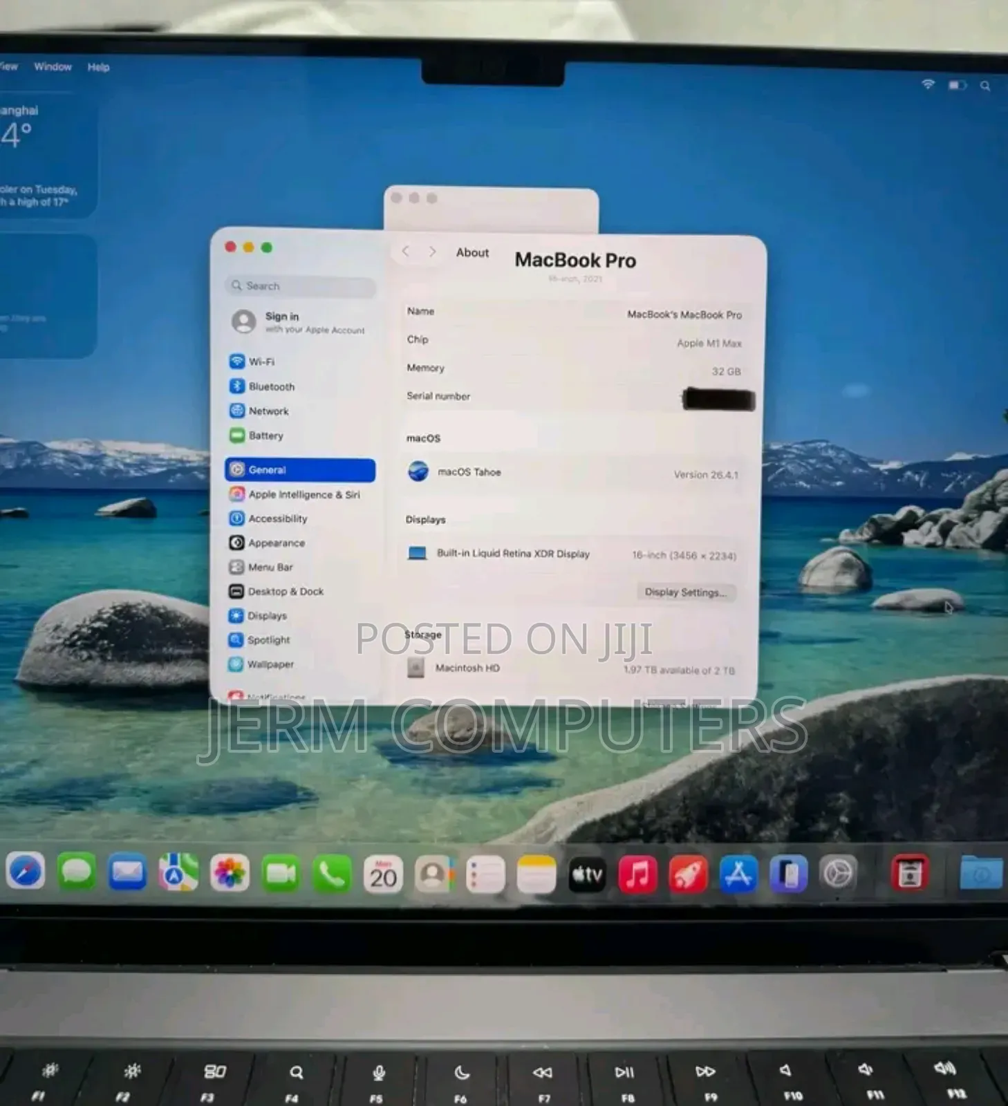Viewport: 1008px width, 1106px height.
Task: Open Notes from the Dock
Action: [536, 876]
